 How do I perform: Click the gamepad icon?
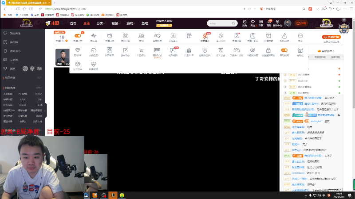point(237,50)
